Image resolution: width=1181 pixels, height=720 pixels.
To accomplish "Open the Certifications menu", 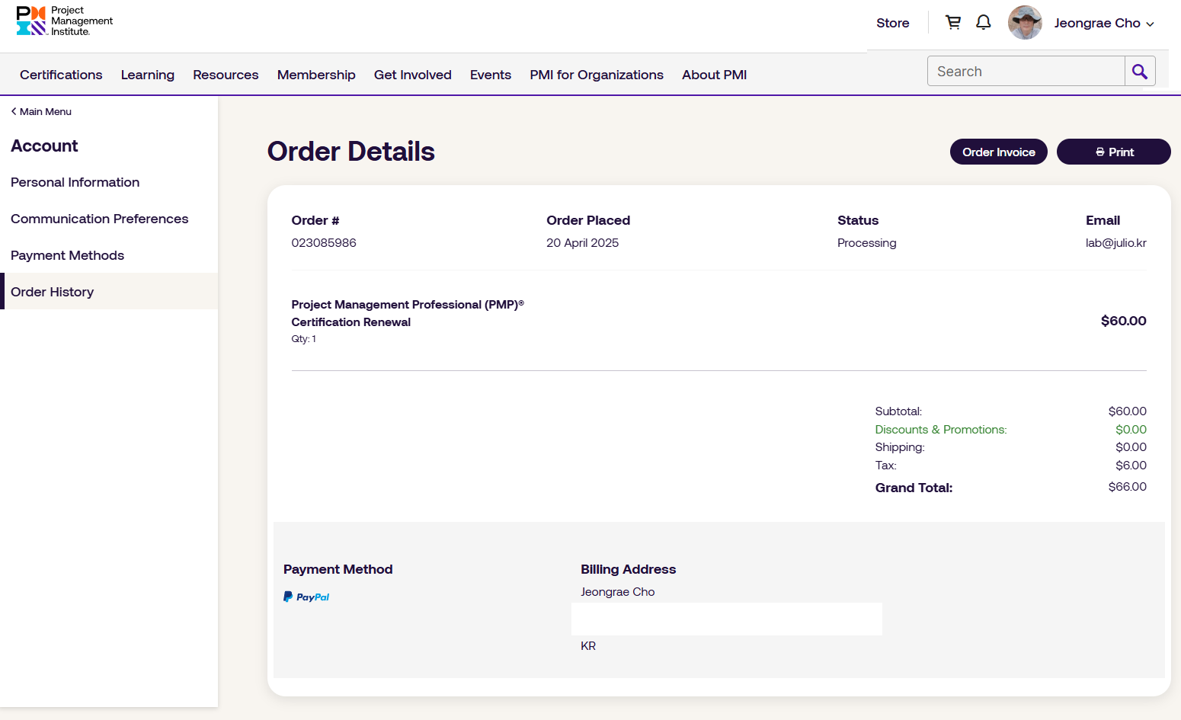I will (x=61, y=75).
